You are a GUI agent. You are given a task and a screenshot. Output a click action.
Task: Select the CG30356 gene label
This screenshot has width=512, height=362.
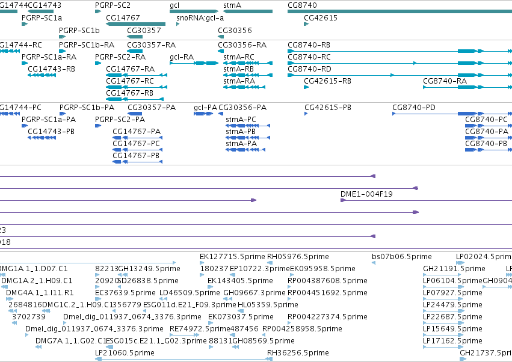[x=235, y=30]
